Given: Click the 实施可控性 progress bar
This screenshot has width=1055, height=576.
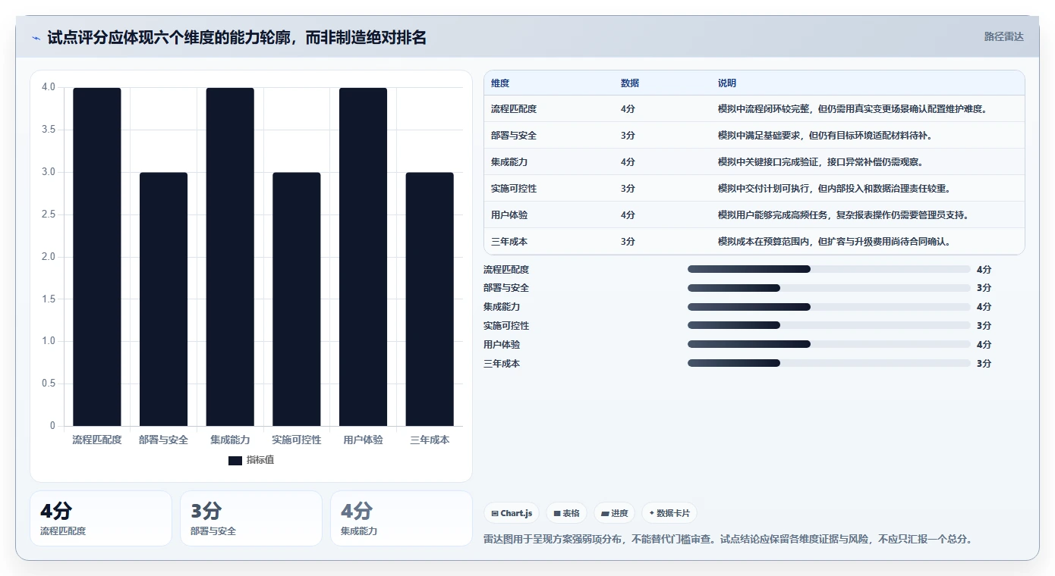Looking at the screenshot, I should coord(829,325).
